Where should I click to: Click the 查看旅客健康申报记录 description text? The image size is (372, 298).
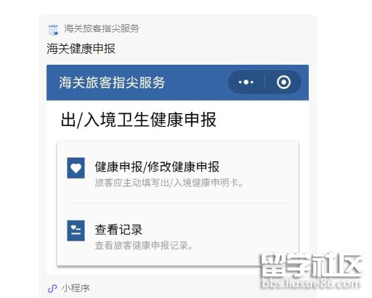[x=144, y=245]
